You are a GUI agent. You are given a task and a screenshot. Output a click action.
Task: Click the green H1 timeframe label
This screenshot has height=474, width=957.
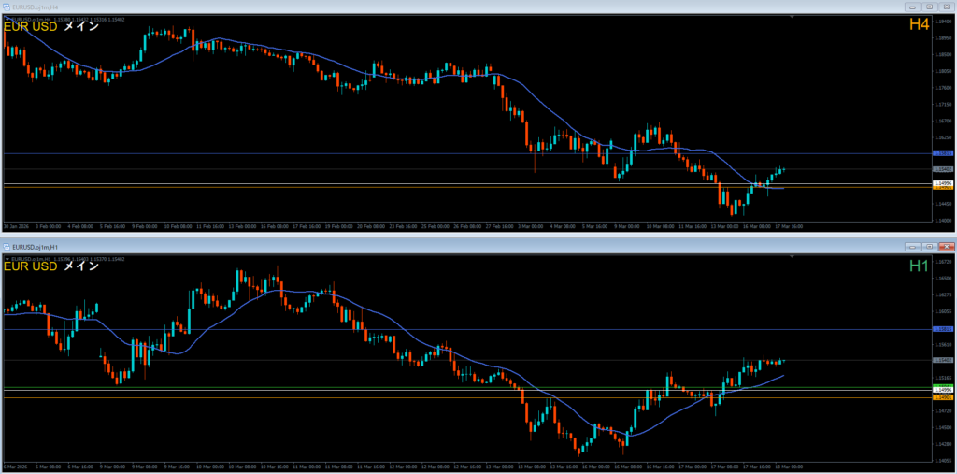tap(919, 266)
